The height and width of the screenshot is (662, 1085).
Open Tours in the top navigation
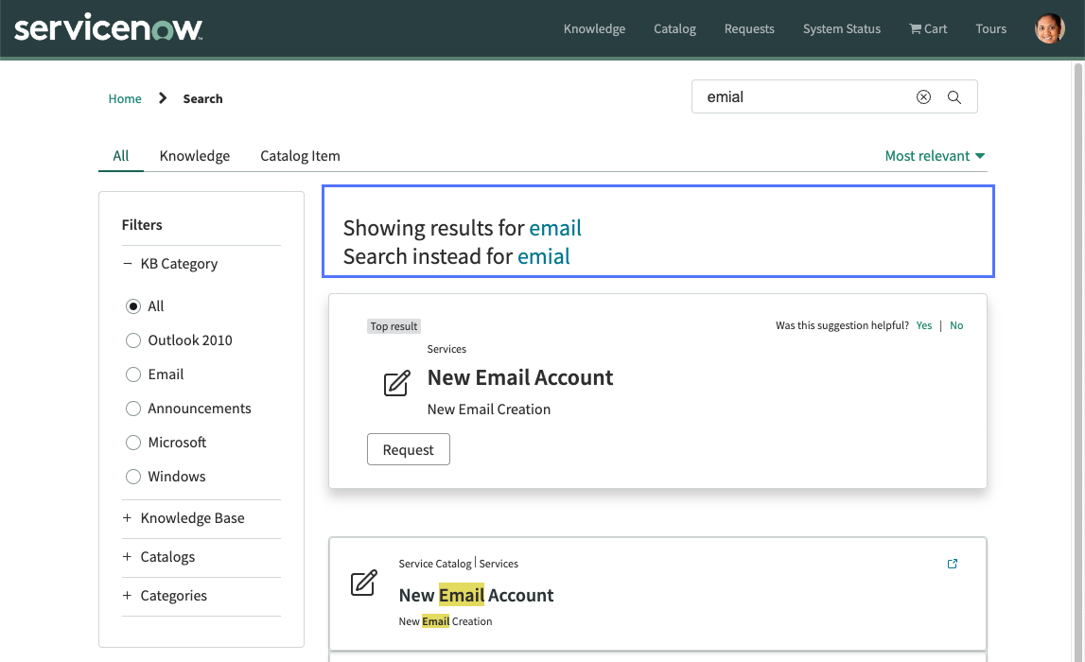point(991,28)
